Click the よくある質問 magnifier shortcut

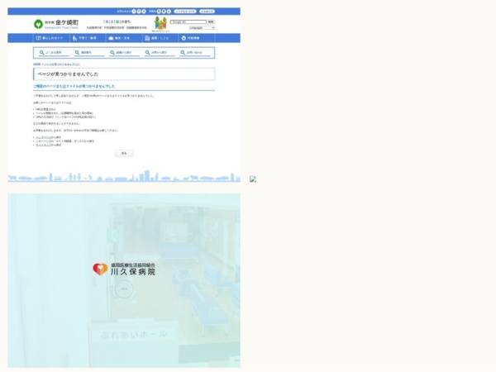click(x=51, y=53)
